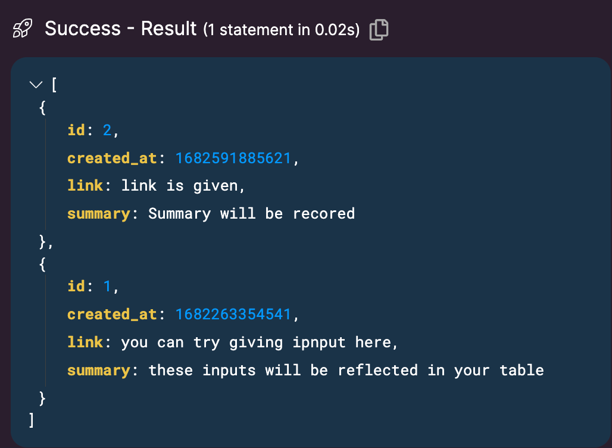The height and width of the screenshot is (448, 612).
Task: Click the first object's created_at key
Action: [113, 158]
